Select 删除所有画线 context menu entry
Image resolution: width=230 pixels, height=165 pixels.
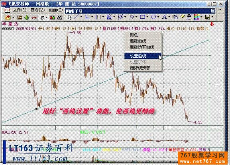click(x=142, y=47)
